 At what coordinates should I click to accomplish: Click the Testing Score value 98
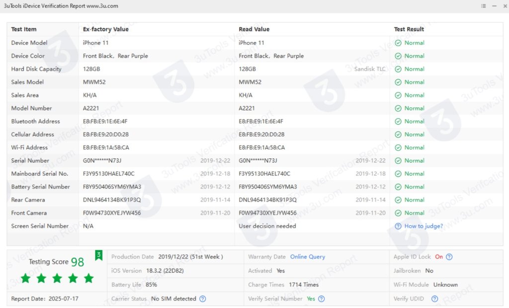pyautogui.click(x=77, y=262)
